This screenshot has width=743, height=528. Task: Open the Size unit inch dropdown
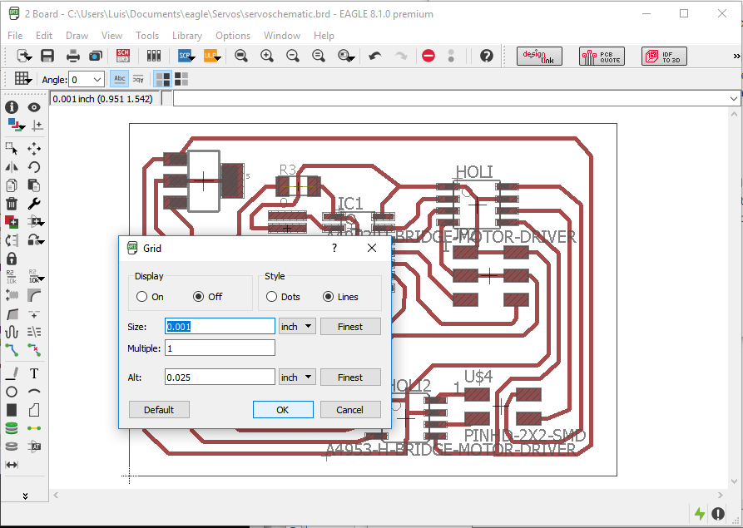coord(297,326)
